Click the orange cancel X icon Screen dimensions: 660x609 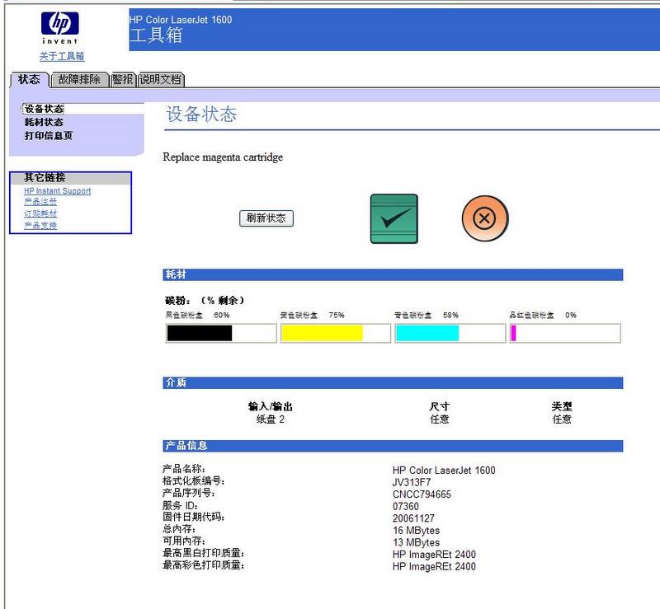click(x=485, y=218)
